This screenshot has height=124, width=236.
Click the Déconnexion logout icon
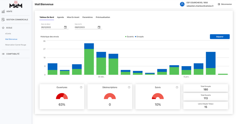tap(219, 4)
